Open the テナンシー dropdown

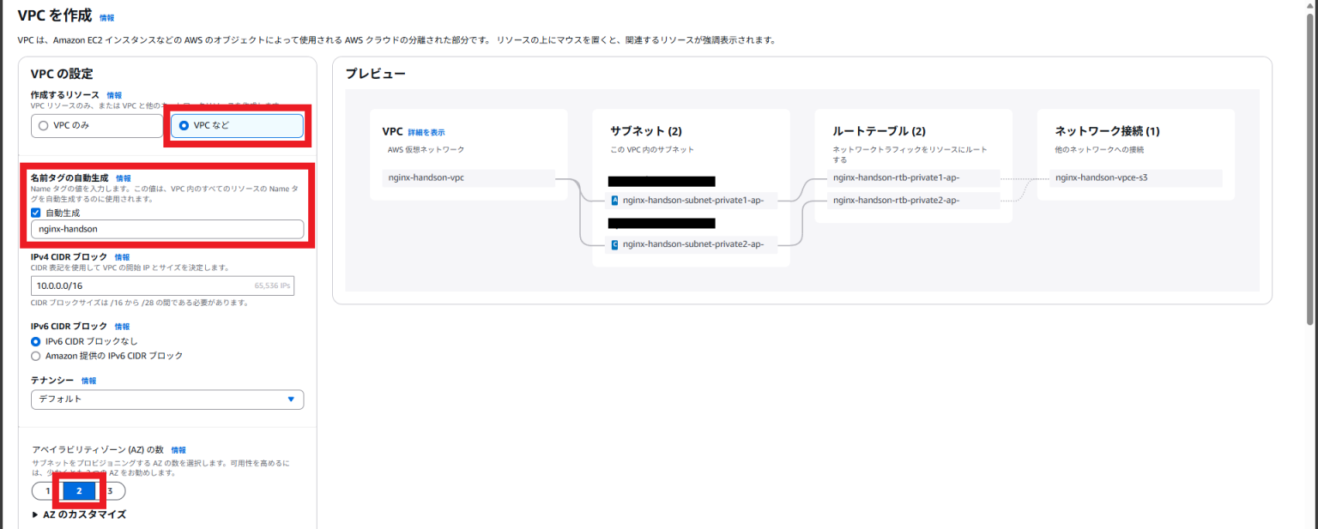[167, 399]
